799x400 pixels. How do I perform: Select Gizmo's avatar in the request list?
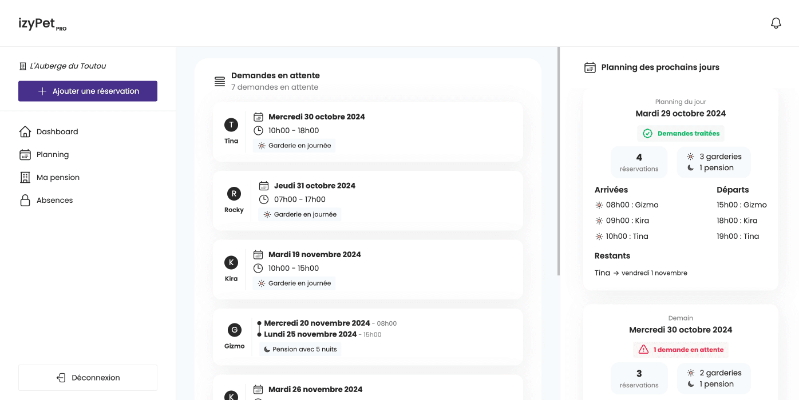click(234, 330)
